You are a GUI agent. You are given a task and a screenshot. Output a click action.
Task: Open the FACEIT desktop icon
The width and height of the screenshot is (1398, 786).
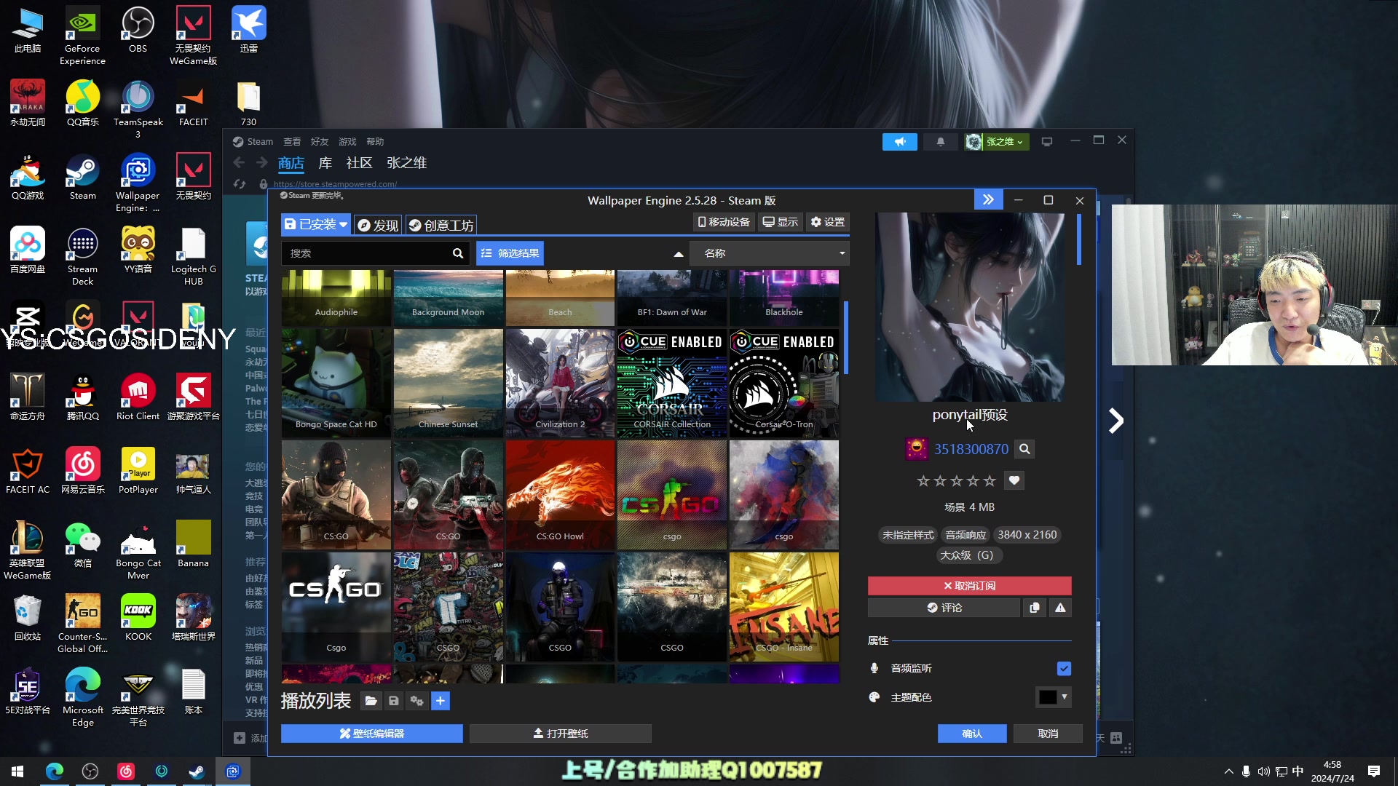pos(193,104)
